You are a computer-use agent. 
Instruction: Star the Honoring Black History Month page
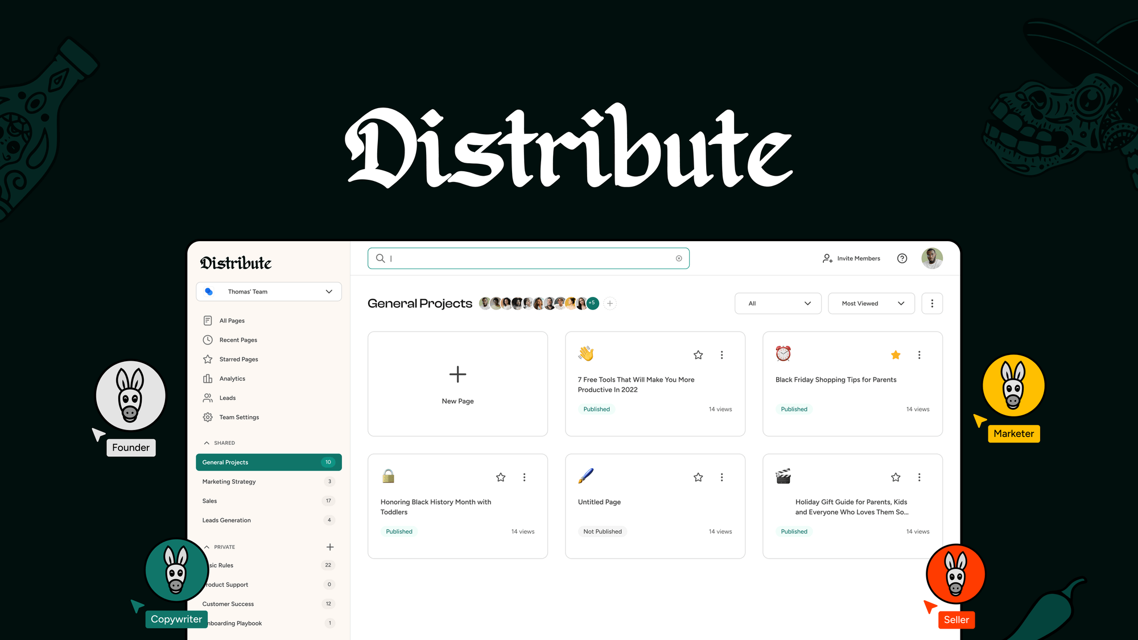[x=500, y=477]
